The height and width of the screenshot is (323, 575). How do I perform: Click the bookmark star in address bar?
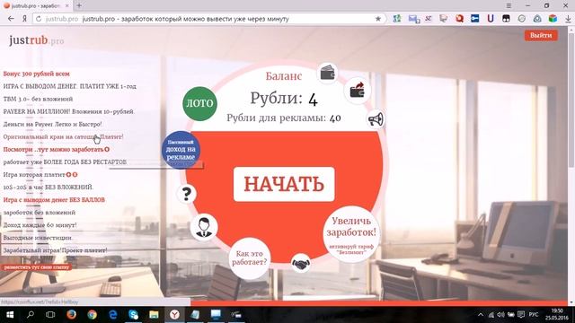pyautogui.click(x=377, y=19)
